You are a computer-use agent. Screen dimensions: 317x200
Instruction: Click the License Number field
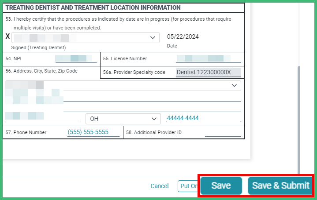pyautogui.click(x=208, y=58)
